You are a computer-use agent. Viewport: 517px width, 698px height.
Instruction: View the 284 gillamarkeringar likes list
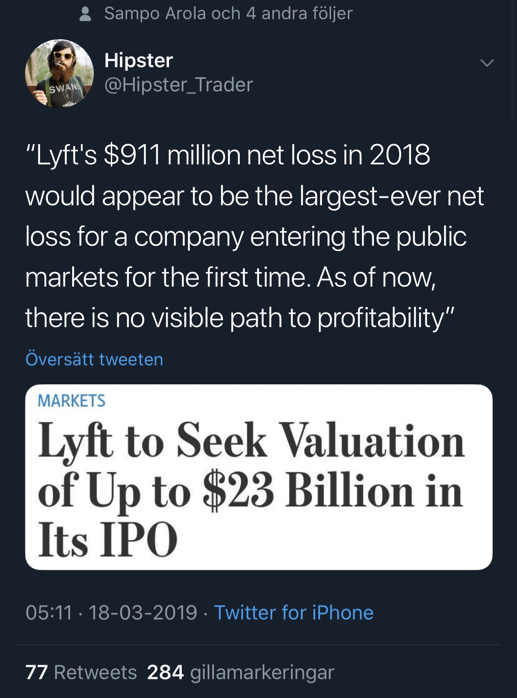click(241, 672)
